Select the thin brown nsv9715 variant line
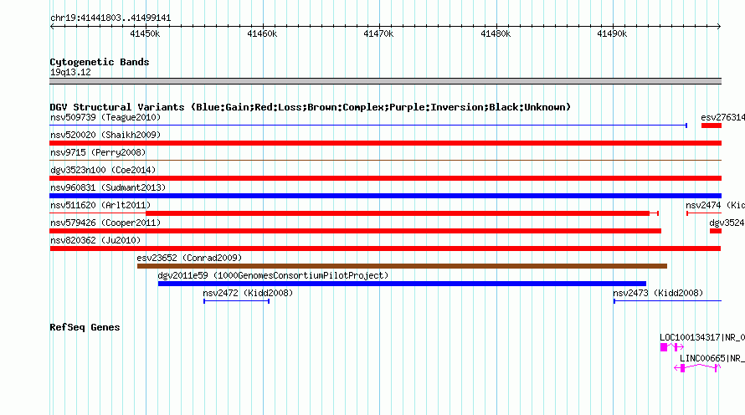 385,161
